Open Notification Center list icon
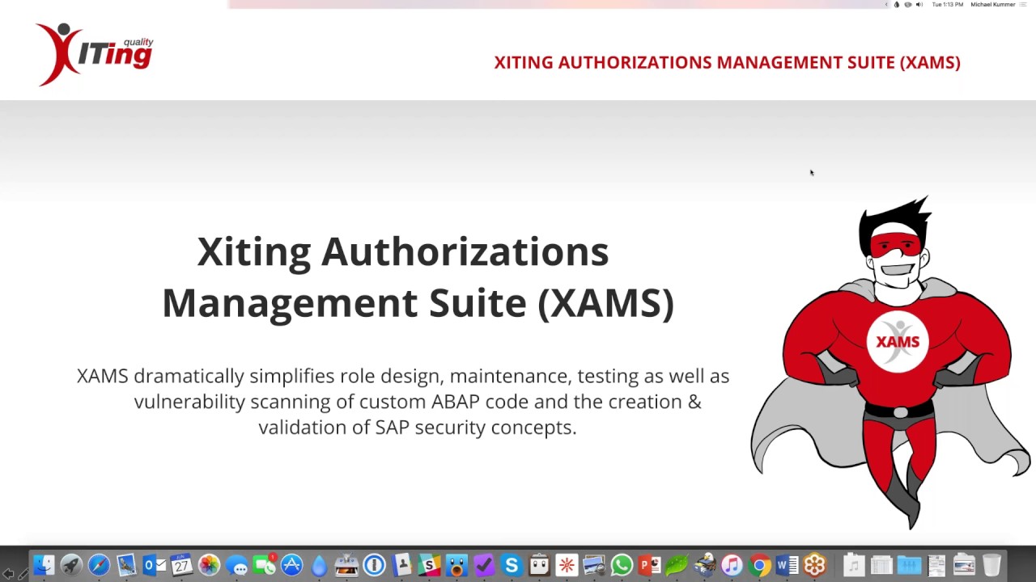 1024,5
